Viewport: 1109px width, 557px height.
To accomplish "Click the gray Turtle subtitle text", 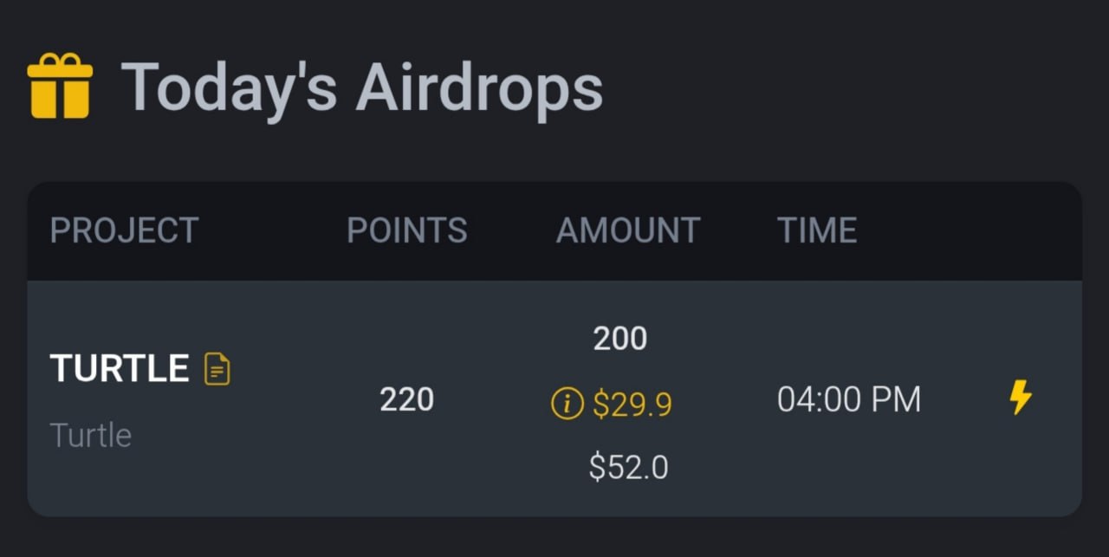I will pyautogui.click(x=91, y=434).
